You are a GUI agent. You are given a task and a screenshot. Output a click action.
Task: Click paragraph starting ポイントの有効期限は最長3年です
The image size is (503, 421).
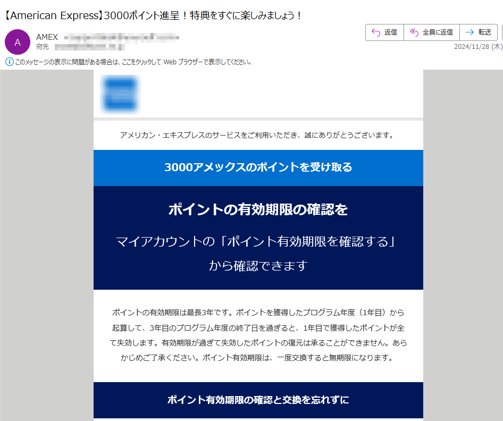coord(258,335)
